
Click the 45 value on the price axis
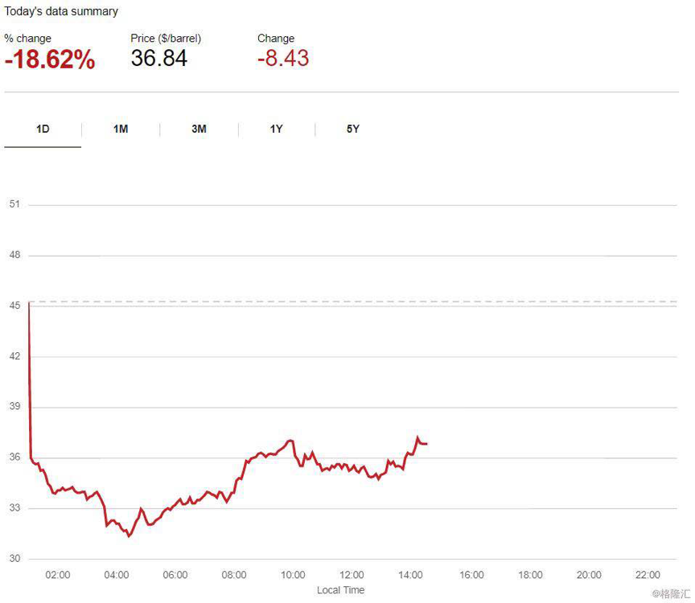(x=14, y=306)
